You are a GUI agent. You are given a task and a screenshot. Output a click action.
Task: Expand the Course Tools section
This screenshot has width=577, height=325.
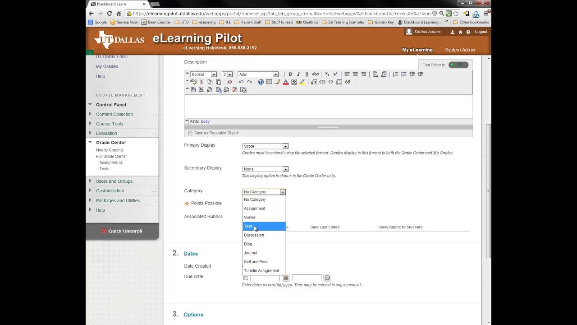click(x=90, y=124)
